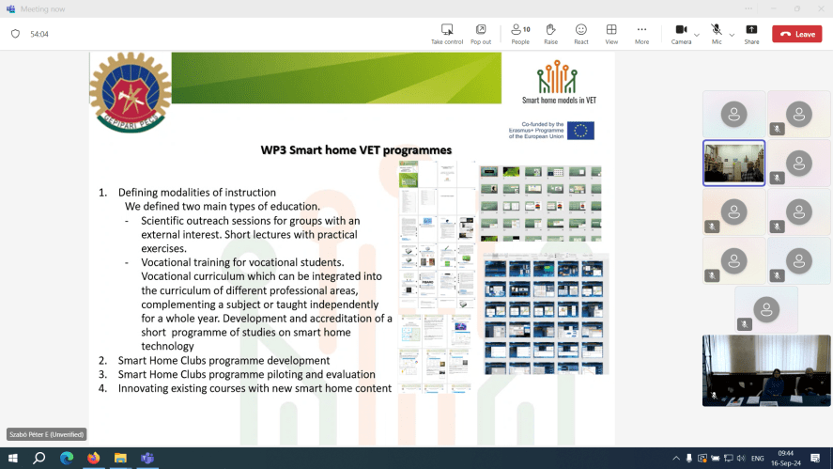Click the network tray icon
833x469 pixels.
point(729,458)
